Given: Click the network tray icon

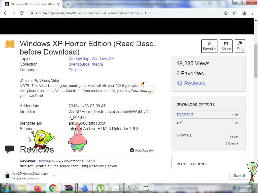Looking at the screenshot, I should [x=233, y=188].
